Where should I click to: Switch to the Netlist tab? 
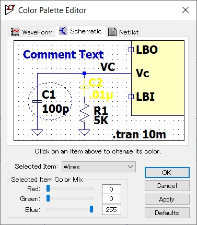[123, 32]
